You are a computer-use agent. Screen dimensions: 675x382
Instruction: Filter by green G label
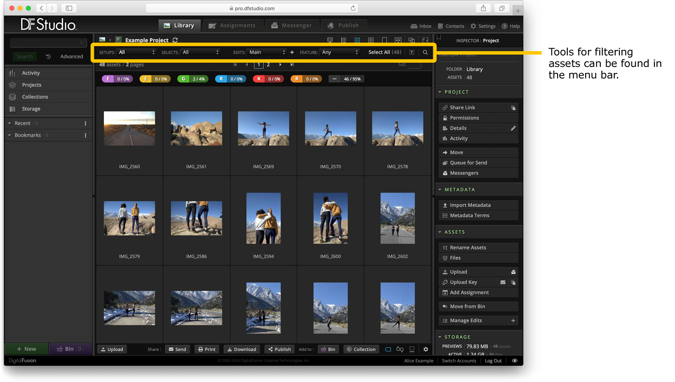coord(193,79)
